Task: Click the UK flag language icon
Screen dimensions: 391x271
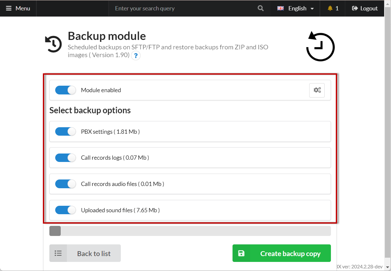Action: [x=281, y=8]
